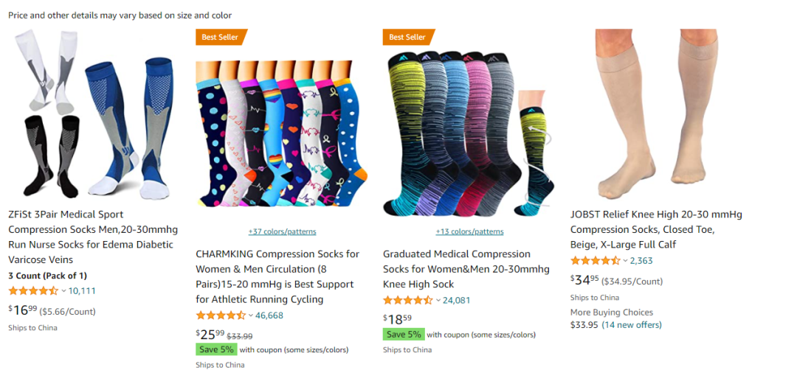797x370 pixels.
Task: Expand JOBST star rating dropdown arrow
Action: click(x=626, y=261)
